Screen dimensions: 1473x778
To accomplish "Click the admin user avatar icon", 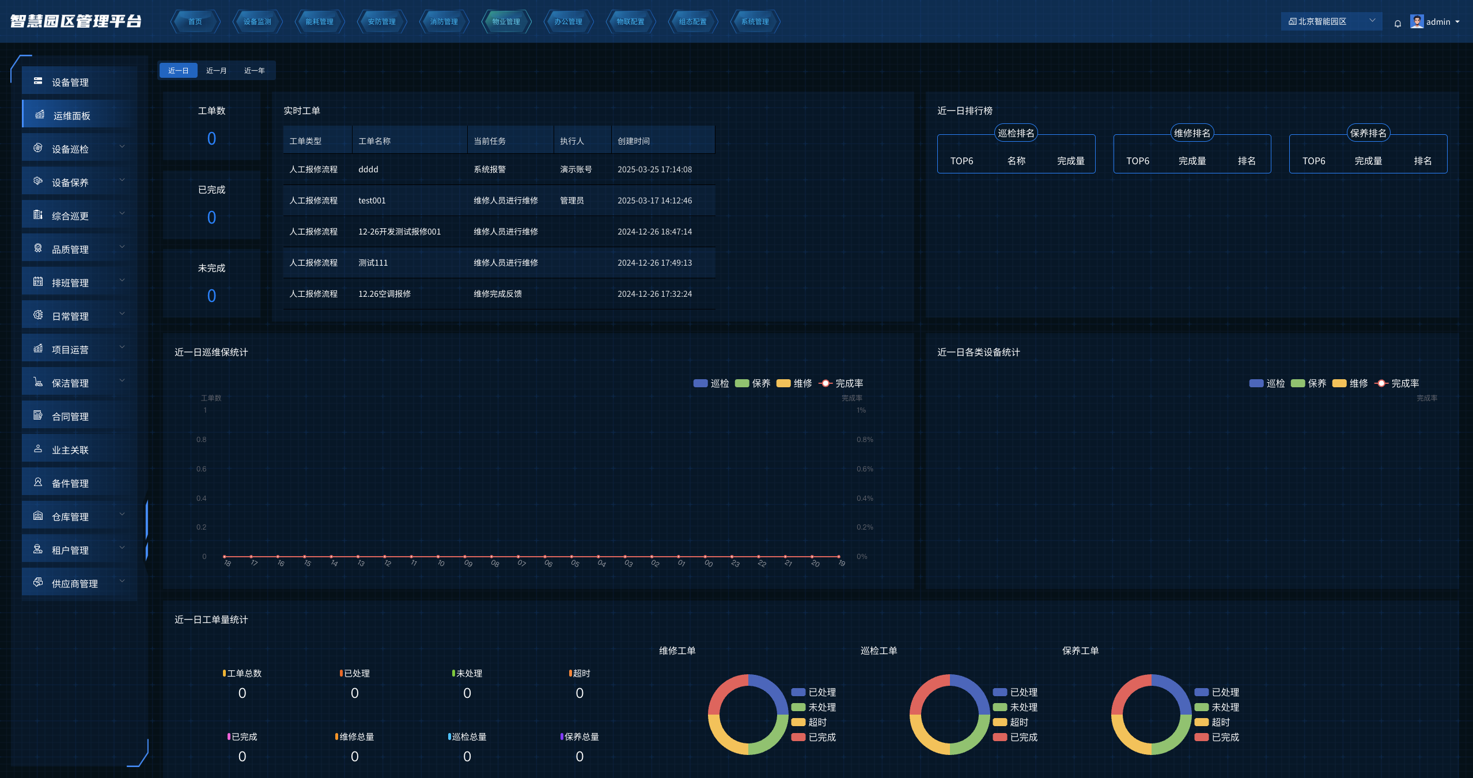I will tap(1417, 21).
